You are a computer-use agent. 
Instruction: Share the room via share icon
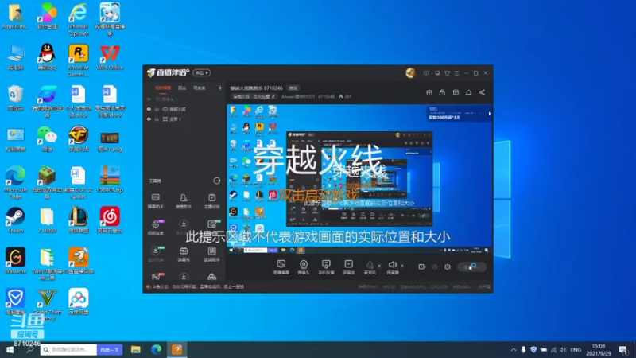point(482,92)
